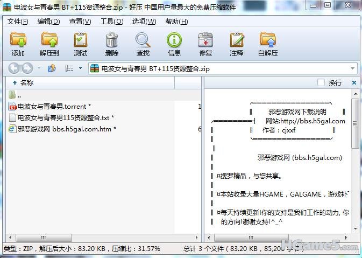Screen dimensions: 362x258
Task: Click the archive icon in the address bar
Action: pos(95,68)
